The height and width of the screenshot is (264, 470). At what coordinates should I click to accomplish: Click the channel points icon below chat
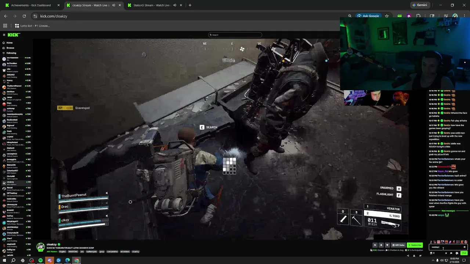pyautogui.click(x=431, y=253)
